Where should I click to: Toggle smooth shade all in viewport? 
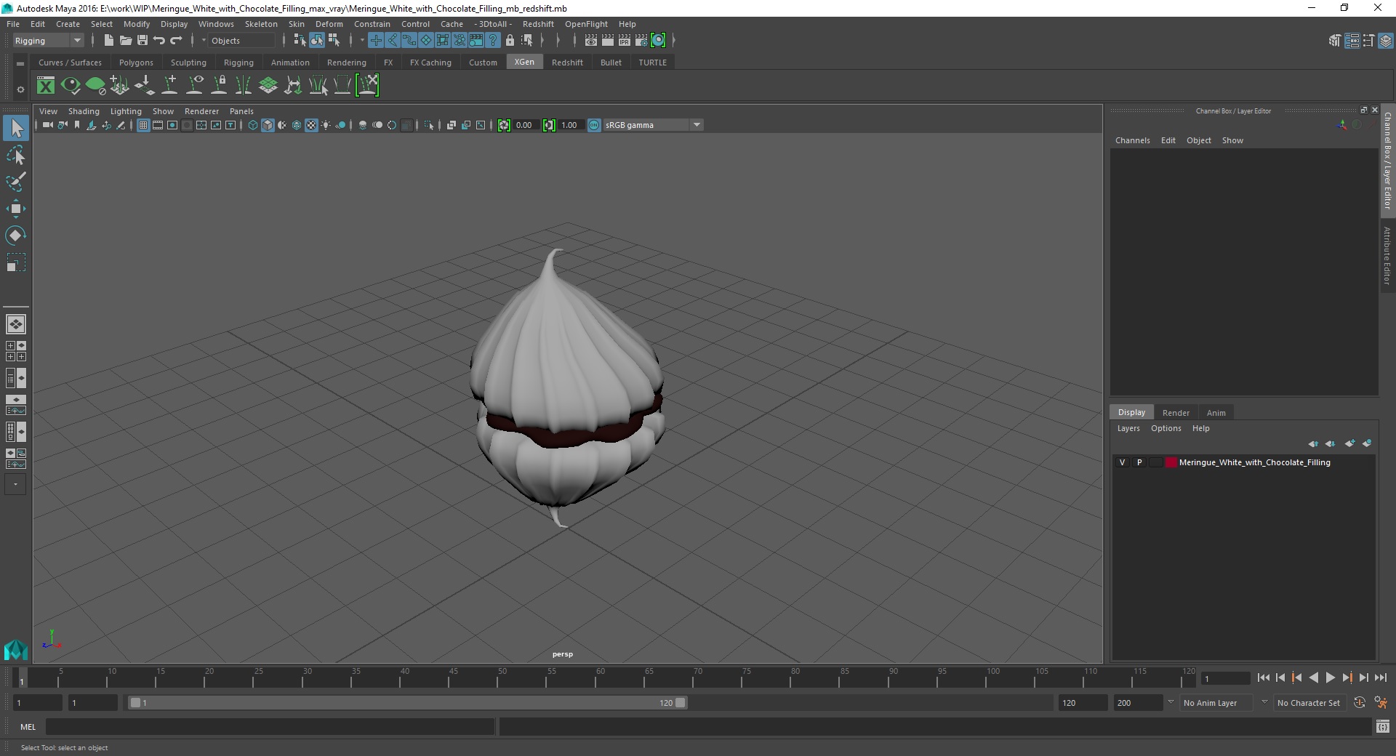(268, 125)
